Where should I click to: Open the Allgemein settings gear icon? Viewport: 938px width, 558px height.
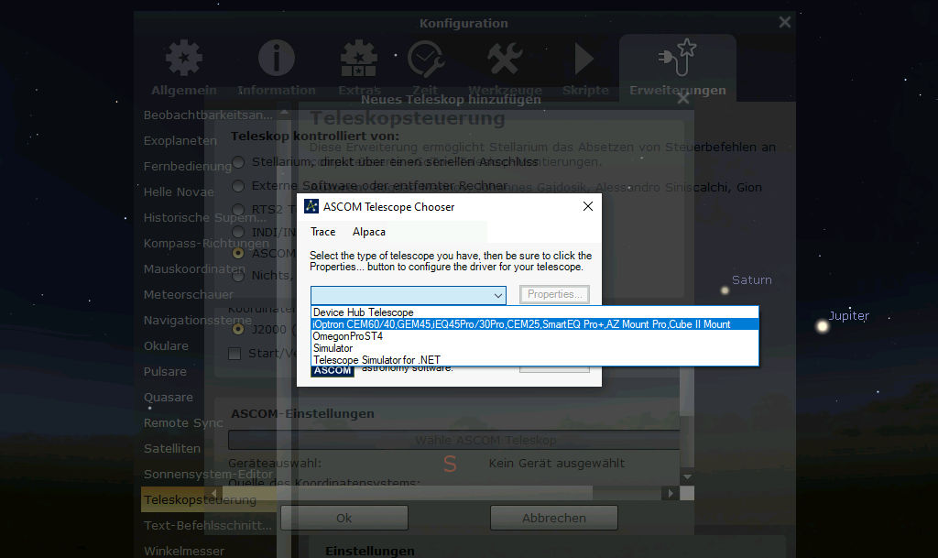[x=183, y=60]
